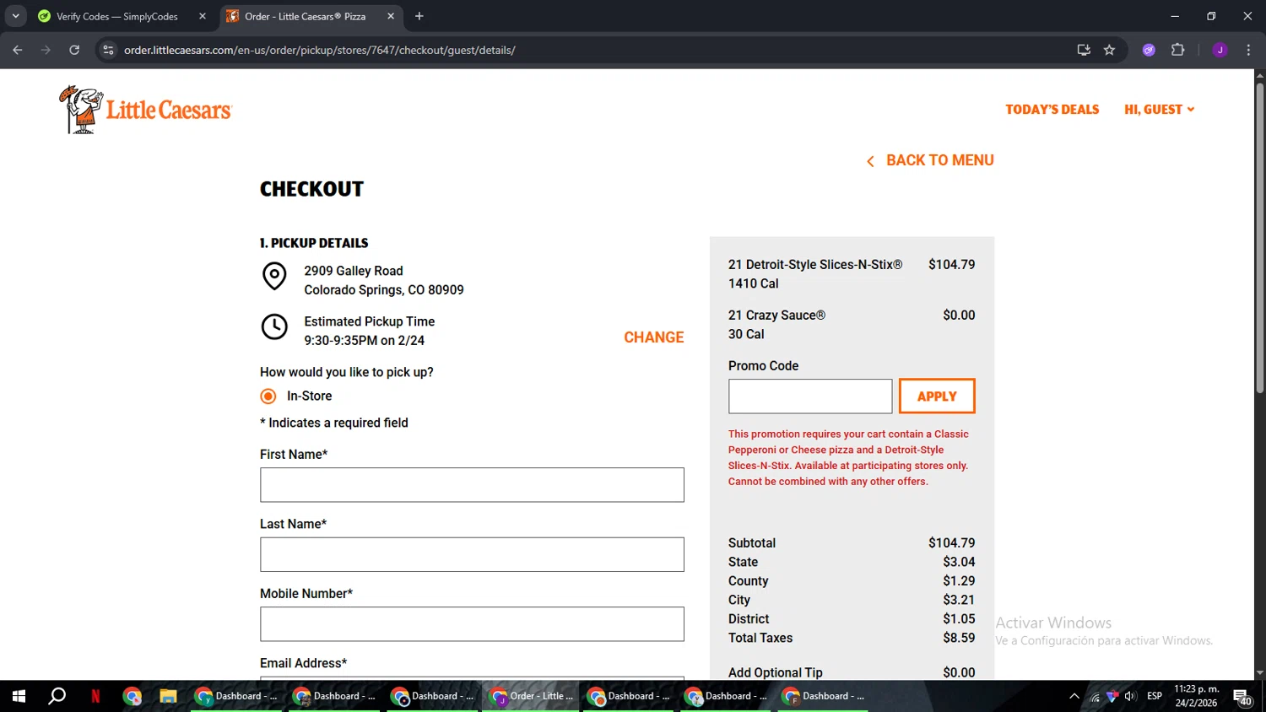This screenshot has height=712, width=1266.
Task: Click the 21 Crazy Sauce item
Action: coord(776,315)
